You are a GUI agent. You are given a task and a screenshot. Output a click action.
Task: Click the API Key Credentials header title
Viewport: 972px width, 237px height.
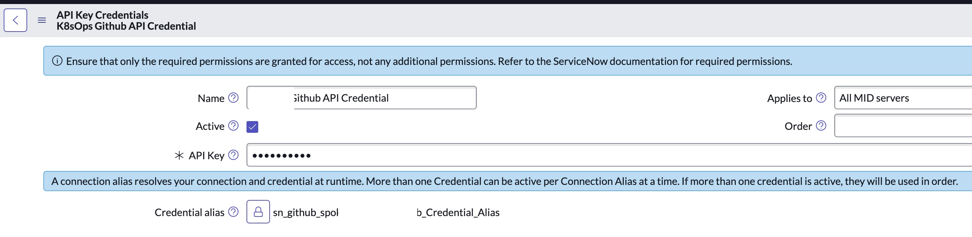pyautogui.click(x=102, y=15)
